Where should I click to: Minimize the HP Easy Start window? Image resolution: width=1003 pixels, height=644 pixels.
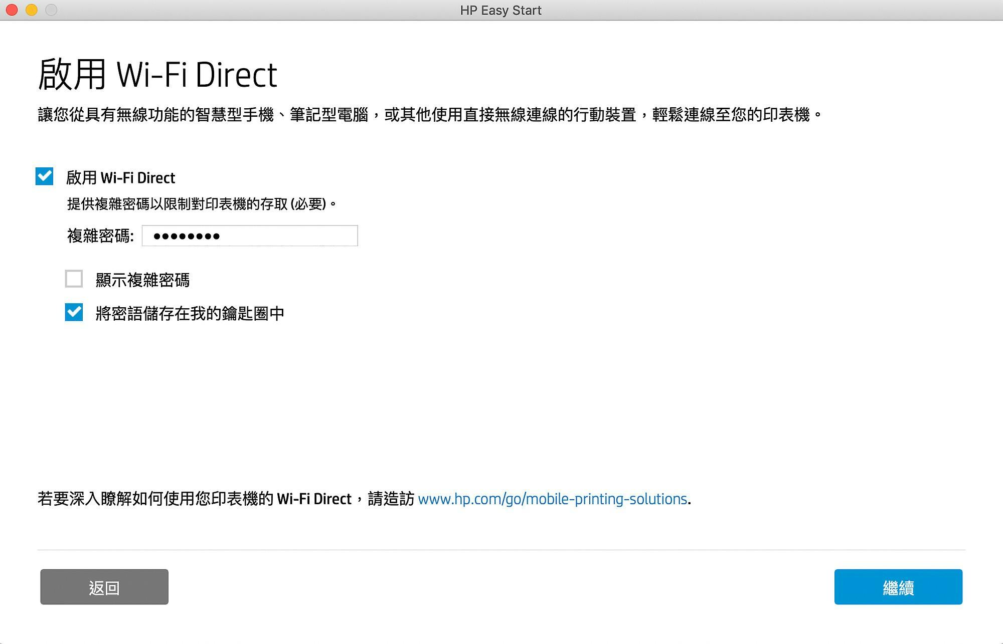32,10
